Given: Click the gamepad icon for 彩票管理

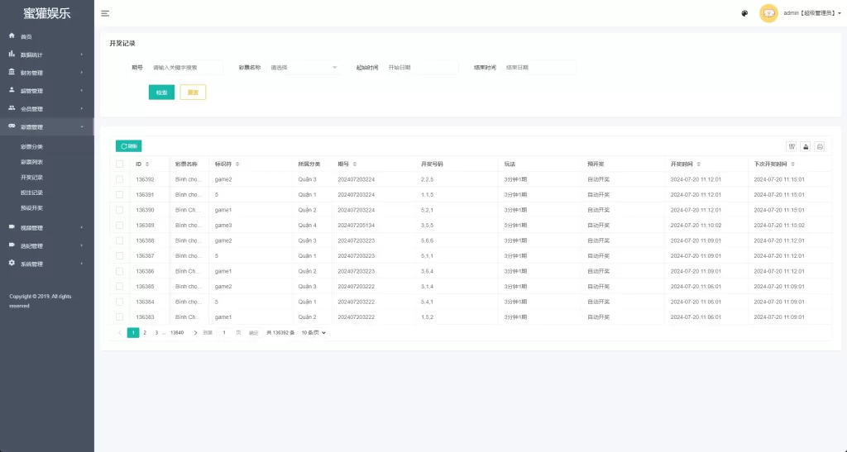Looking at the screenshot, I should tap(12, 126).
